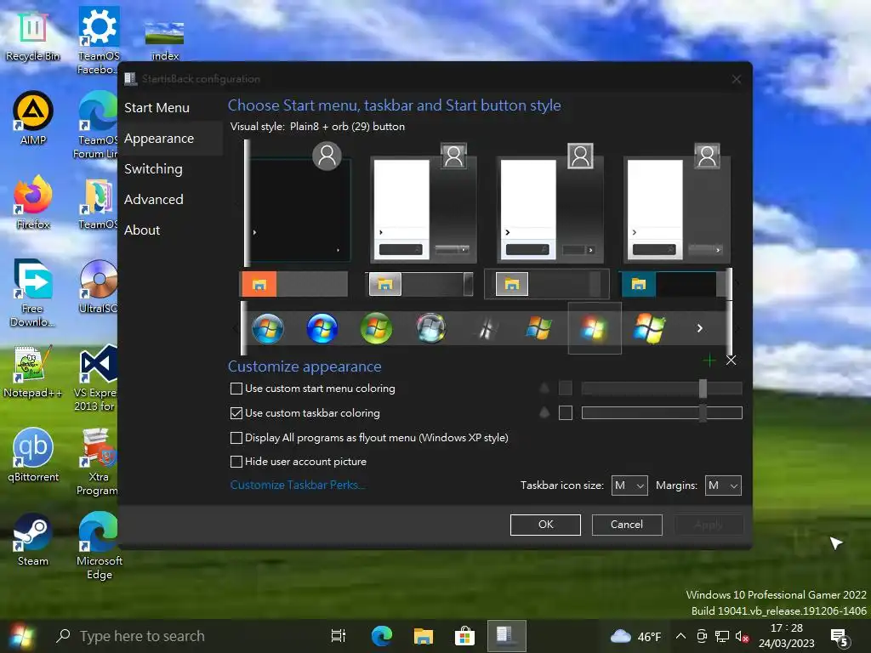Select the Recycle Bin desktop icon

[32, 37]
